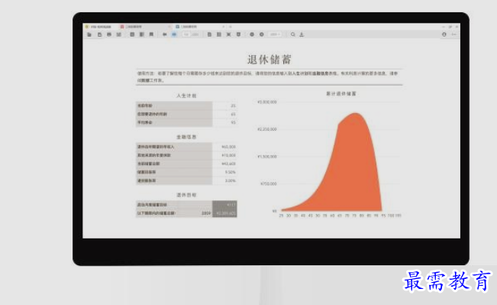The image size is (497, 305).
Task: Click the previous page arrow icon
Action: [164, 34]
